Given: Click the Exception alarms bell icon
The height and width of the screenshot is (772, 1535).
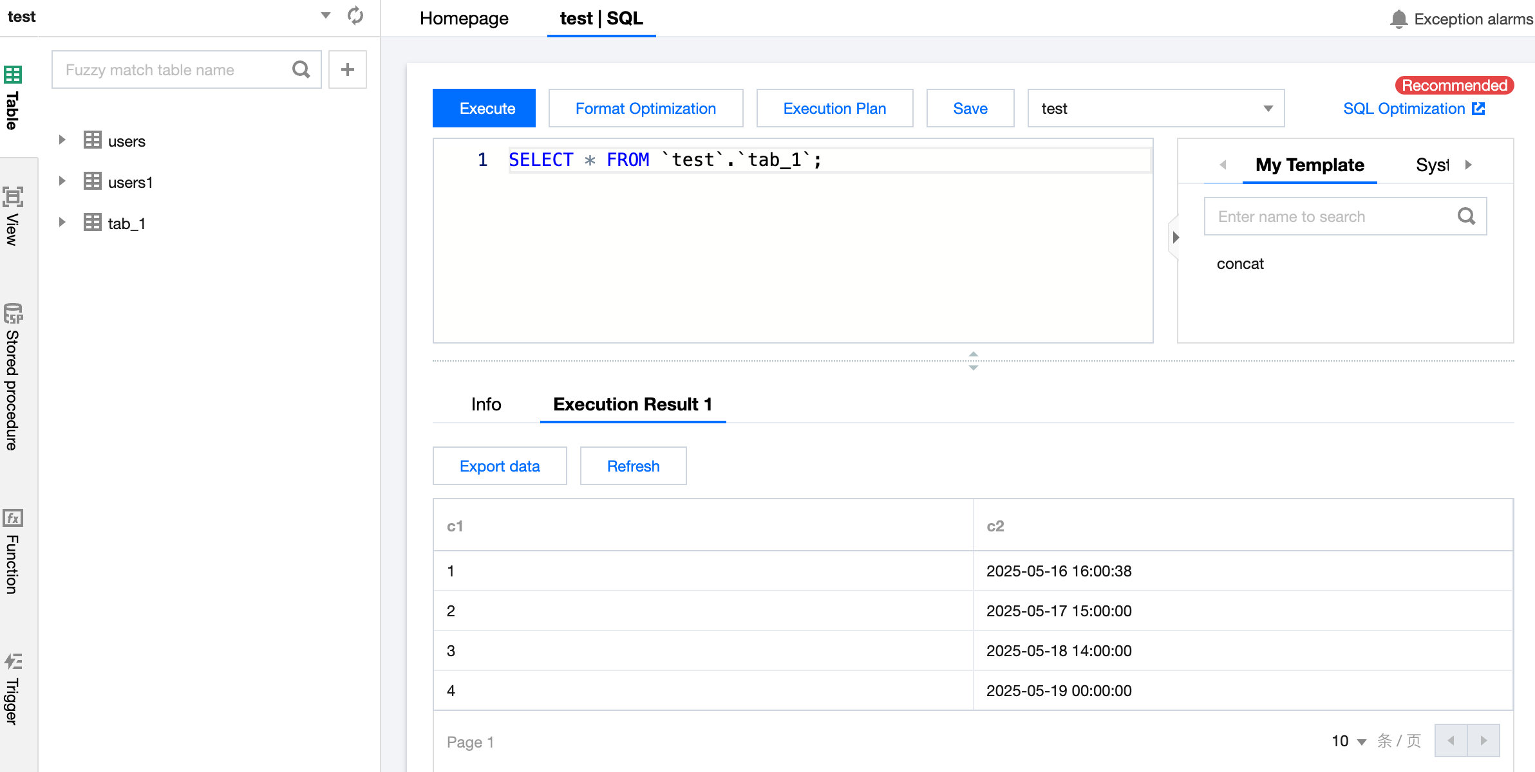Looking at the screenshot, I should coord(1398,19).
